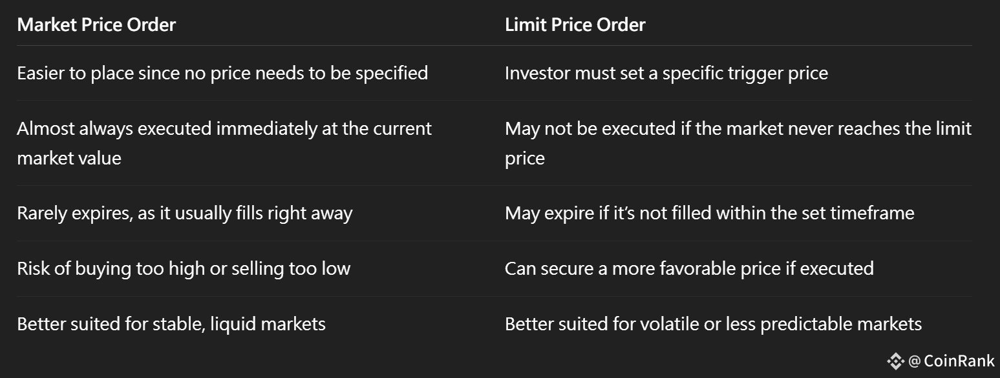
Task: Click the words 'market value' in second row
Action: tap(69, 158)
